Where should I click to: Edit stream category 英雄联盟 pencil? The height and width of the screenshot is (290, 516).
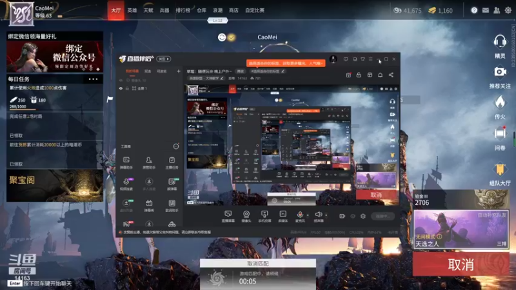pyautogui.click(x=222, y=78)
